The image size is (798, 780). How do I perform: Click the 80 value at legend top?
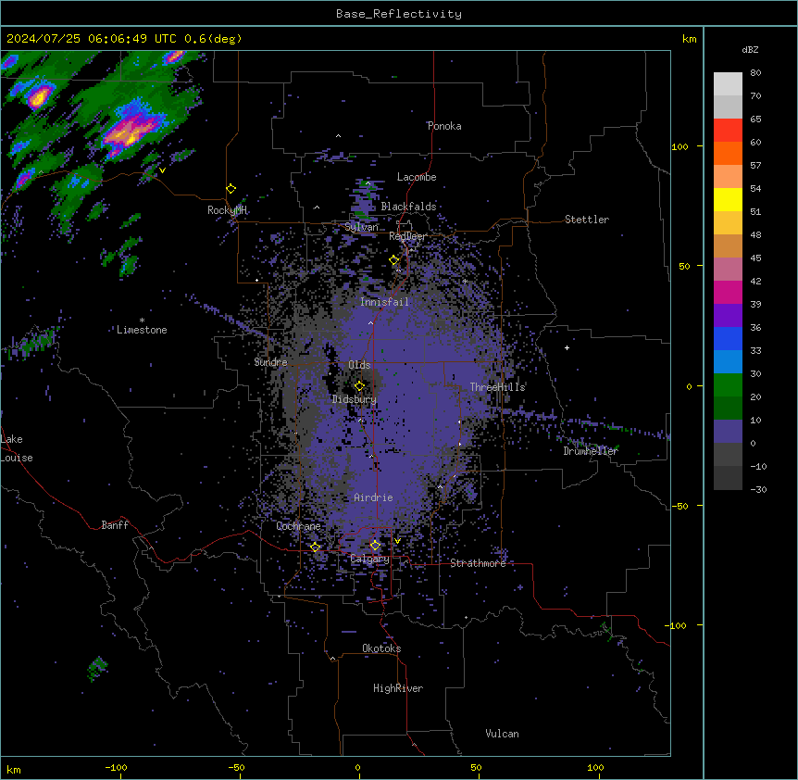[755, 73]
